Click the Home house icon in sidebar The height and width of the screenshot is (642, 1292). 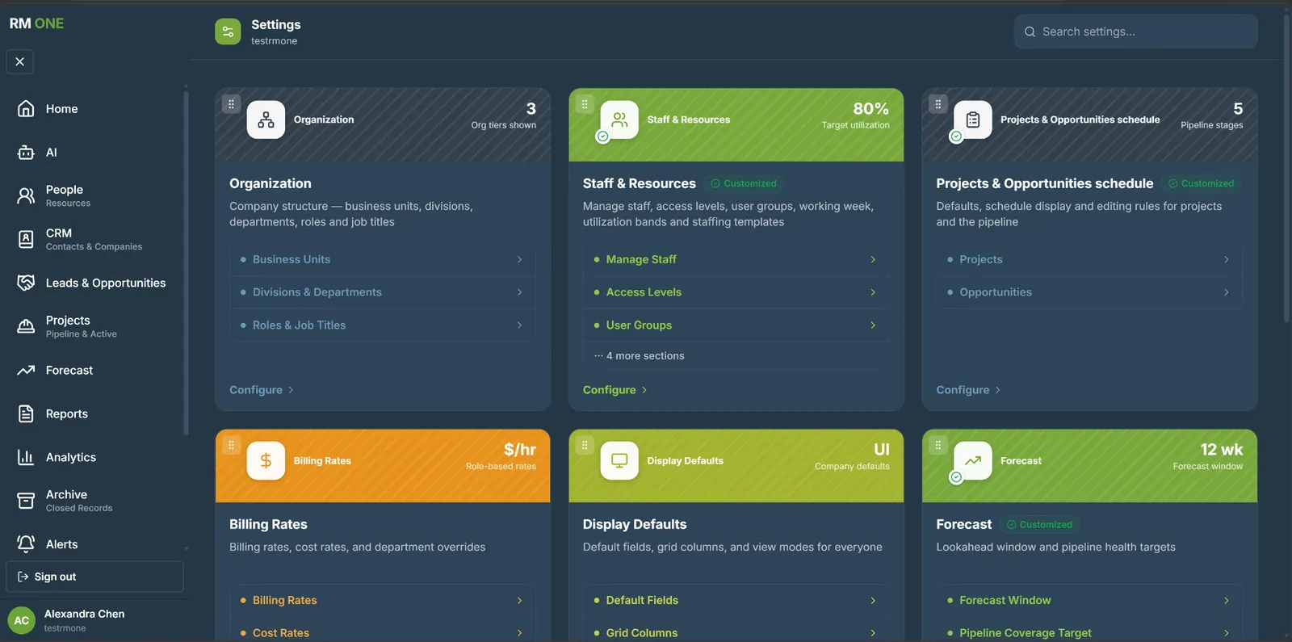(26, 108)
